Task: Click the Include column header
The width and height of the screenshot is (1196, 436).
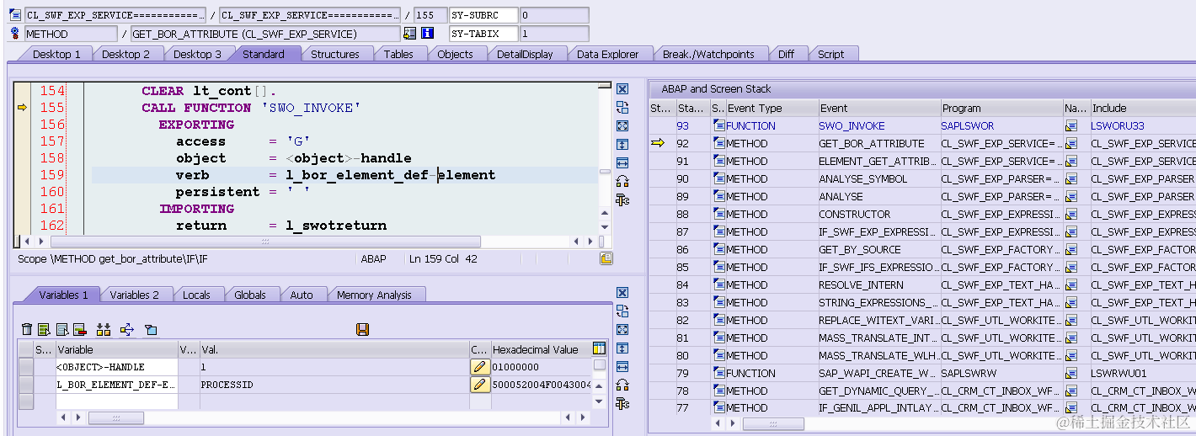Action: pyautogui.click(x=1142, y=108)
